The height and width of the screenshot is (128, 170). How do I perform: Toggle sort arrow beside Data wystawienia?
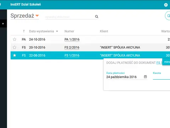click(x=57, y=31)
